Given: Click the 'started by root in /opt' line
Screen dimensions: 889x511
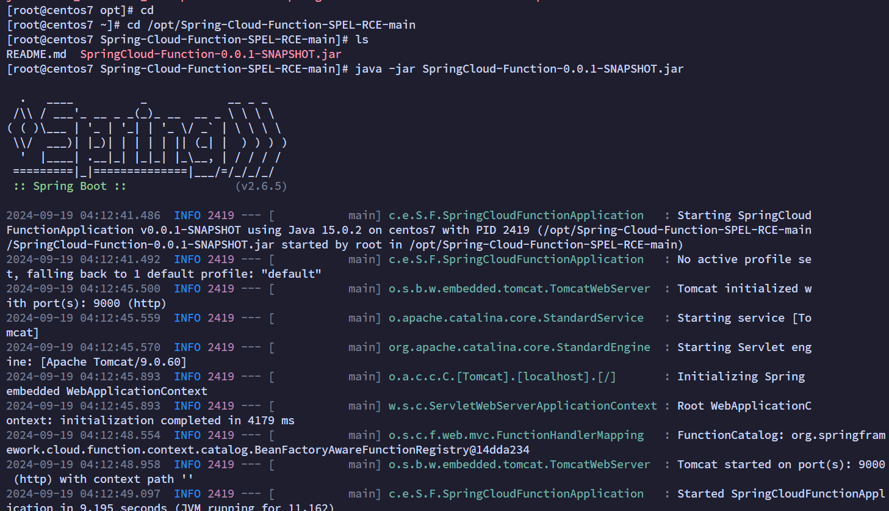Looking at the screenshot, I should click(345, 244).
